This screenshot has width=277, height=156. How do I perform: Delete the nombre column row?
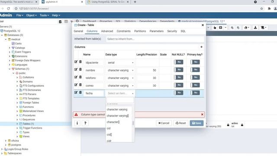pos(81,69)
